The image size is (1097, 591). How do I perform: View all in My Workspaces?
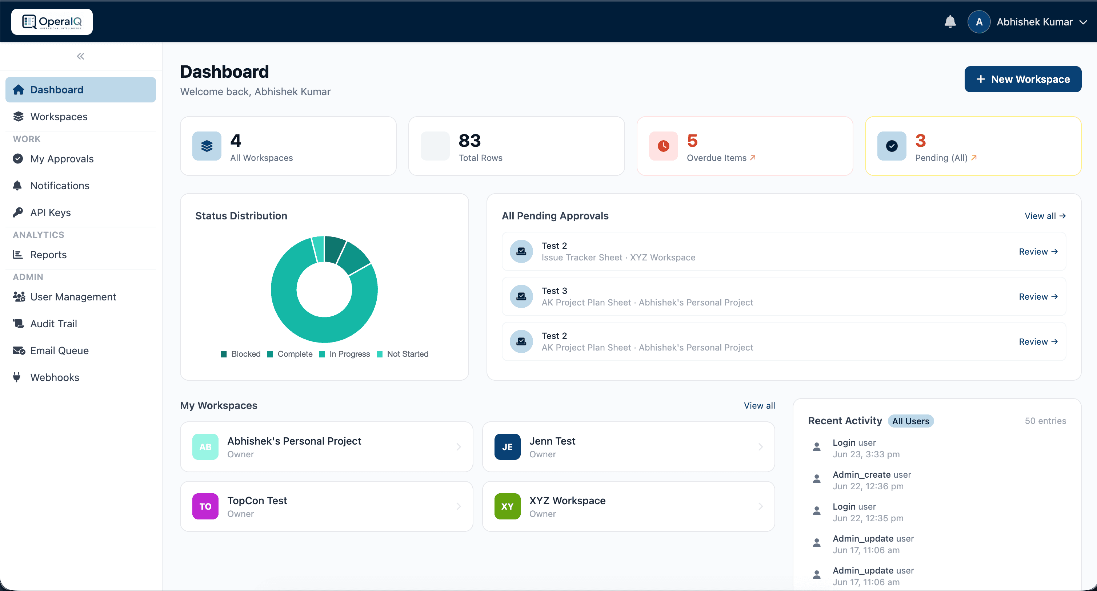coord(759,405)
